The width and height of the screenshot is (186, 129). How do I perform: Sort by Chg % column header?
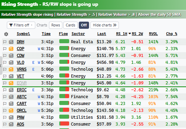coord(172,34)
